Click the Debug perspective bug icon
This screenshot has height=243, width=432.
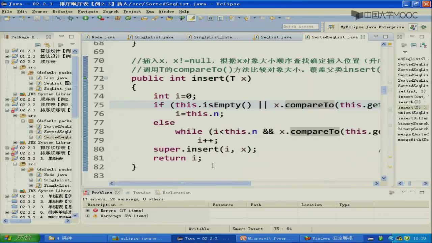coord(423,27)
